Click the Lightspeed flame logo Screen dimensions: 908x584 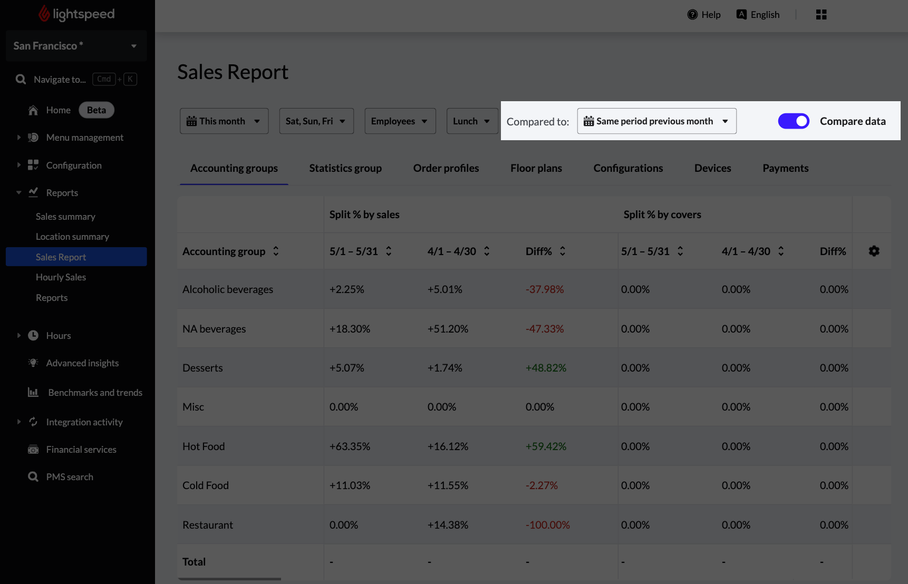coord(44,14)
